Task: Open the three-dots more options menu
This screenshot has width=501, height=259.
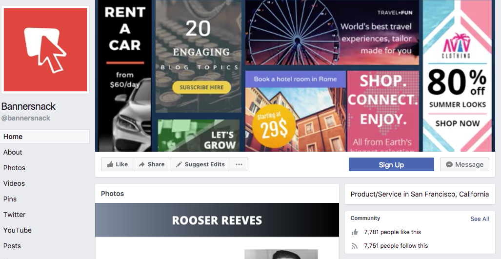Action: [x=239, y=164]
